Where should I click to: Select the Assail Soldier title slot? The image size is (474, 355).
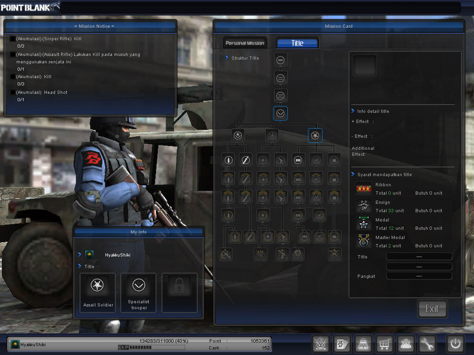pos(98,293)
